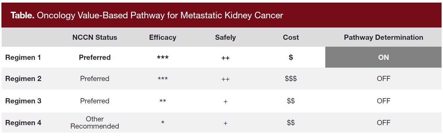
Task: Click the Regimen 3 row label
Action: 23,101
